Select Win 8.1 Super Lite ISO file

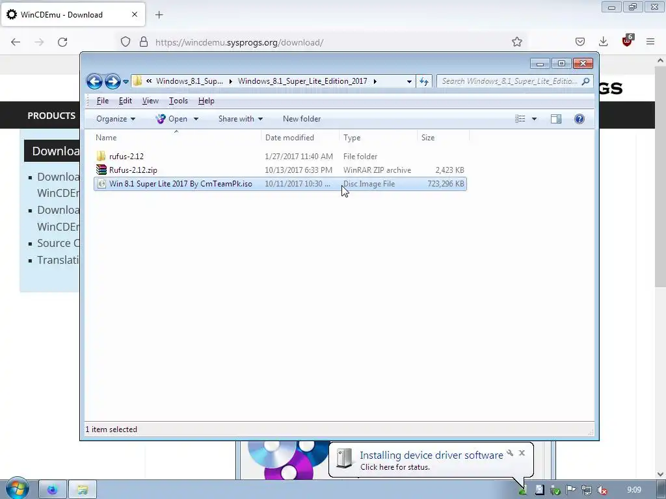pyautogui.click(x=280, y=184)
